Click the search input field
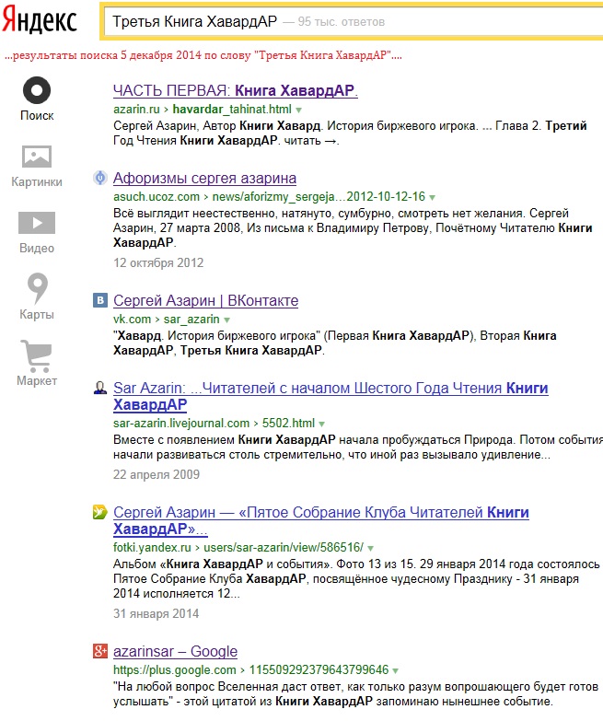The image size is (603, 721). pos(350,20)
